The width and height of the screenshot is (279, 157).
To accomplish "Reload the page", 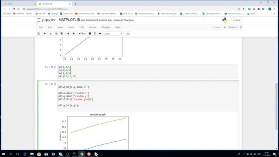I will coord(14,9).
